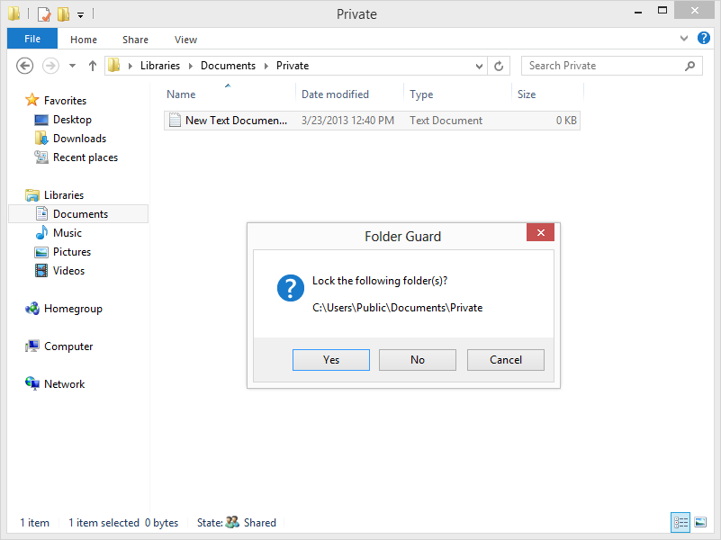Open Explorer help with the question mark icon
The image size is (721, 540).
click(x=703, y=40)
